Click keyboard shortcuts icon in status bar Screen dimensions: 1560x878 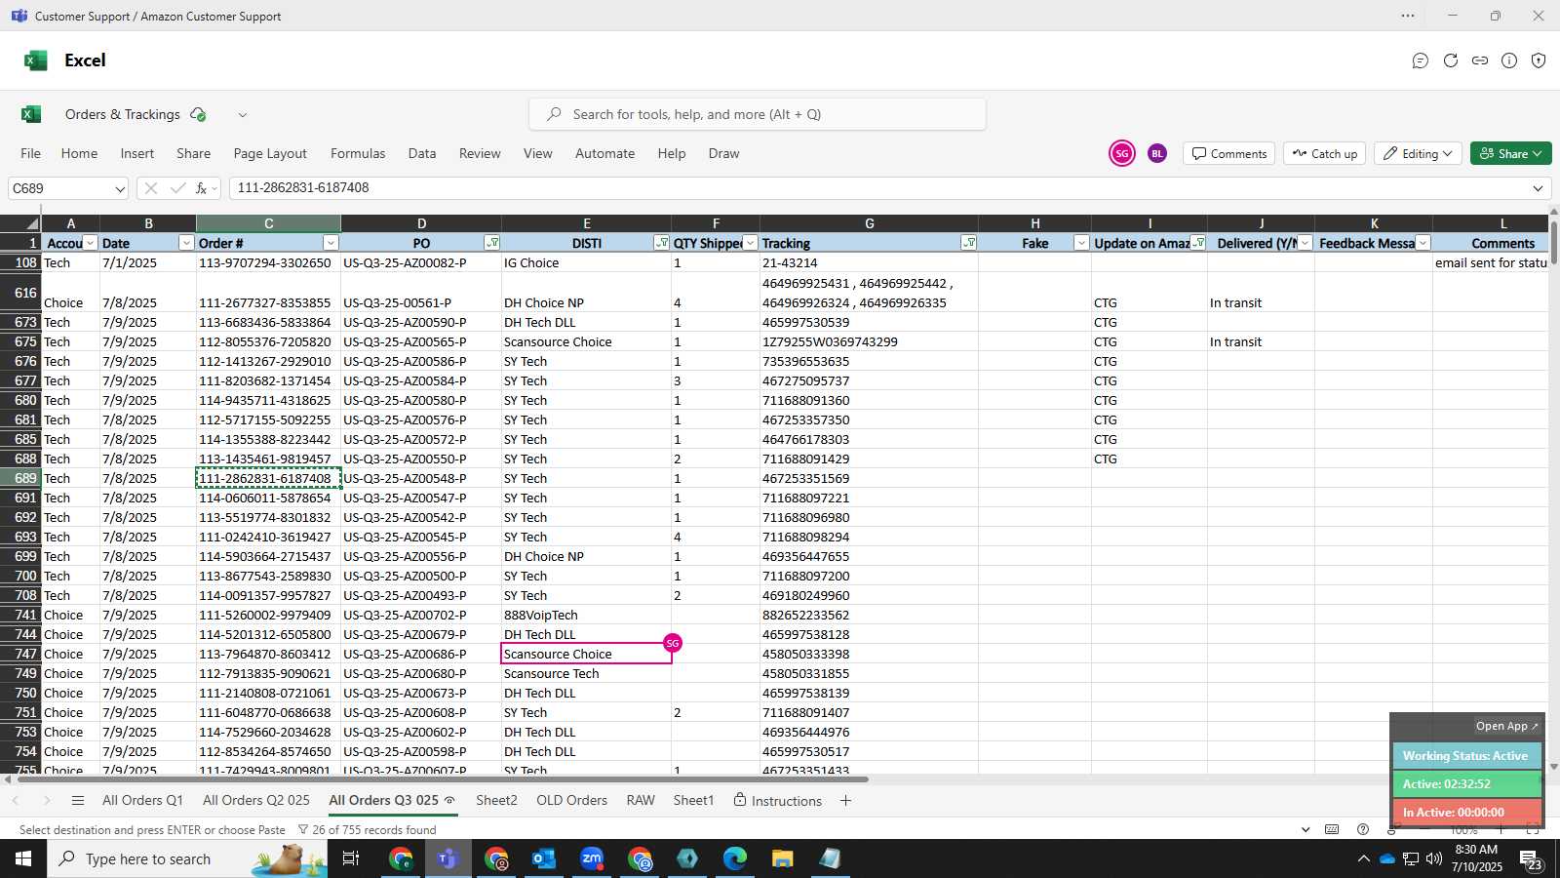1332,829
